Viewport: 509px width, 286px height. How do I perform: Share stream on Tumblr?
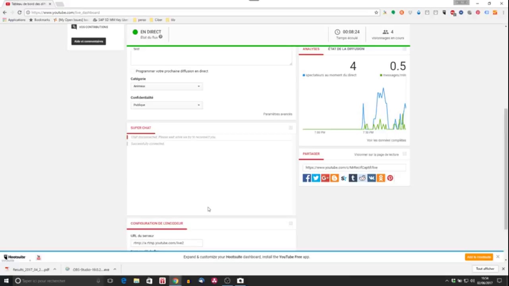[353, 178]
